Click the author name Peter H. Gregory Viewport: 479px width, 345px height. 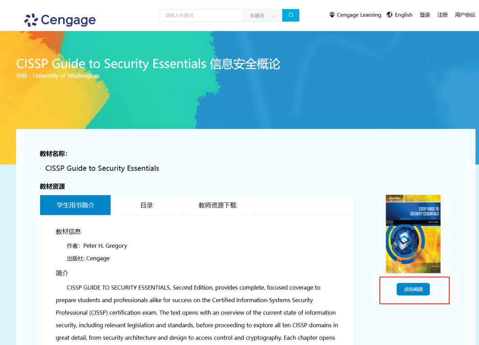tap(105, 246)
